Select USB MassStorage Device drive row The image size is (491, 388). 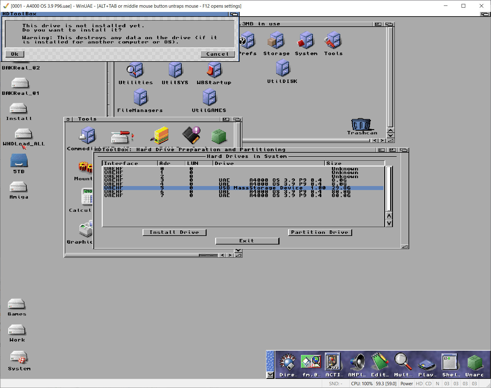244,188
